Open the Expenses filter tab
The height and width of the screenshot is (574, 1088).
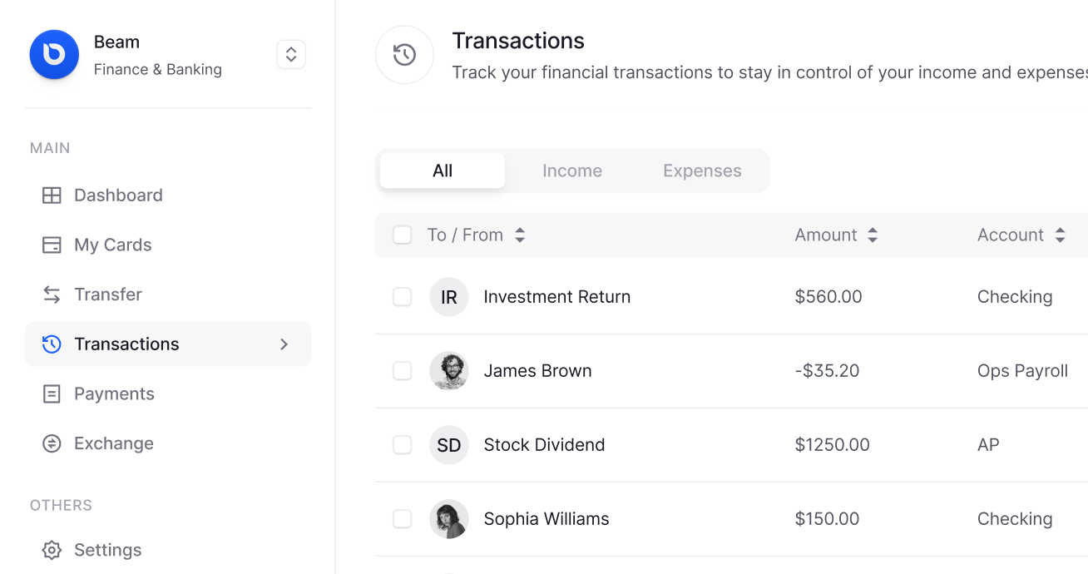tap(701, 171)
